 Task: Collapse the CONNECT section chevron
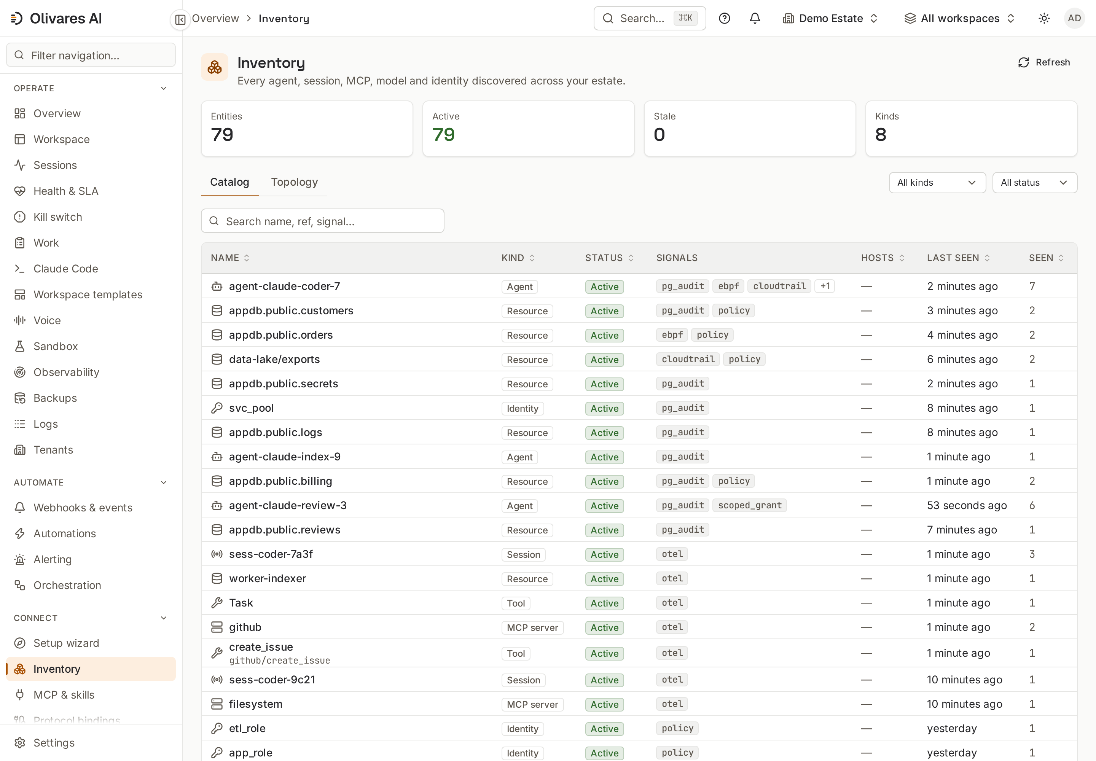(x=164, y=618)
